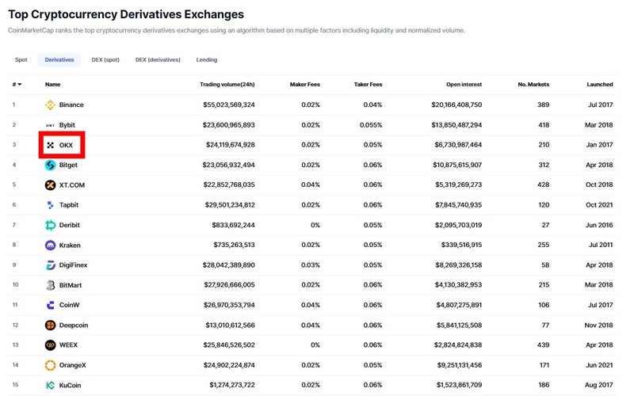Open the Bitget exchange logo
Image resolution: width=634 pixels, height=396 pixels.
tap(50, 165)
